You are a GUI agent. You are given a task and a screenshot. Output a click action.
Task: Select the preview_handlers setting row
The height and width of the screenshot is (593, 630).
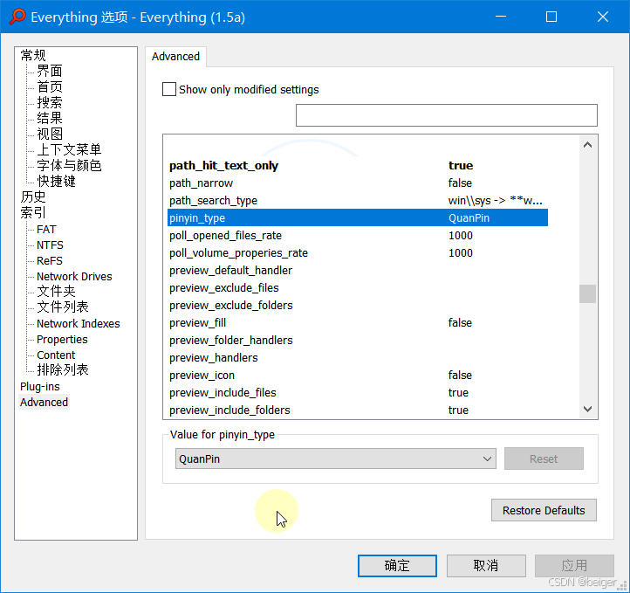coord(358,358)
